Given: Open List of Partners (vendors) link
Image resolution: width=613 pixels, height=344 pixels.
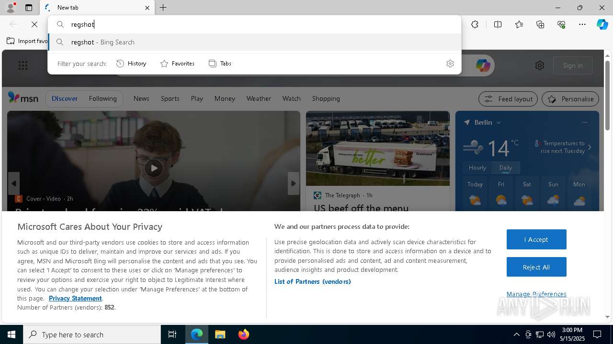Looking at the screenshot, I should click(x=313, y=281).
